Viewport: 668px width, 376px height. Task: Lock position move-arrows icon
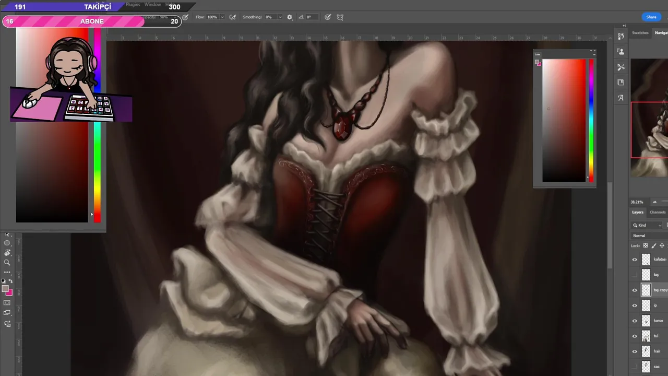tap(662, 245)
